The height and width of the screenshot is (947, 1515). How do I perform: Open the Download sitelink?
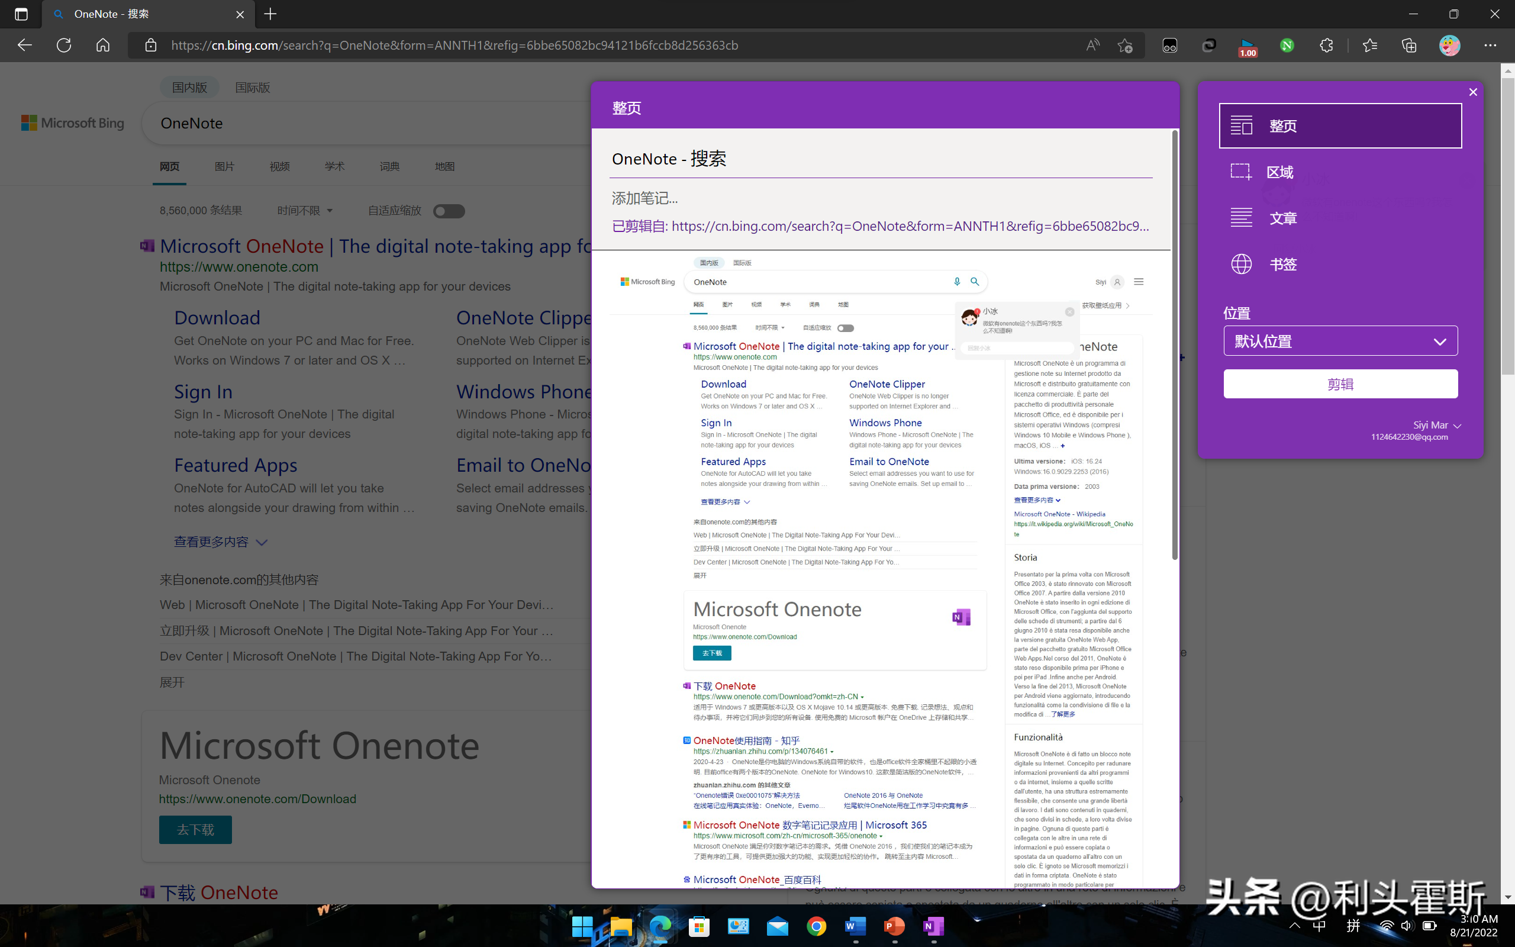(217, 318)
